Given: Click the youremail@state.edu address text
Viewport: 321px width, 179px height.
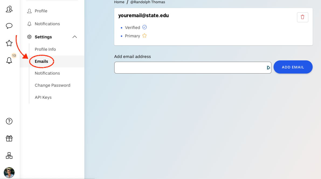Looking at the screenshot, I should point(143,16).
